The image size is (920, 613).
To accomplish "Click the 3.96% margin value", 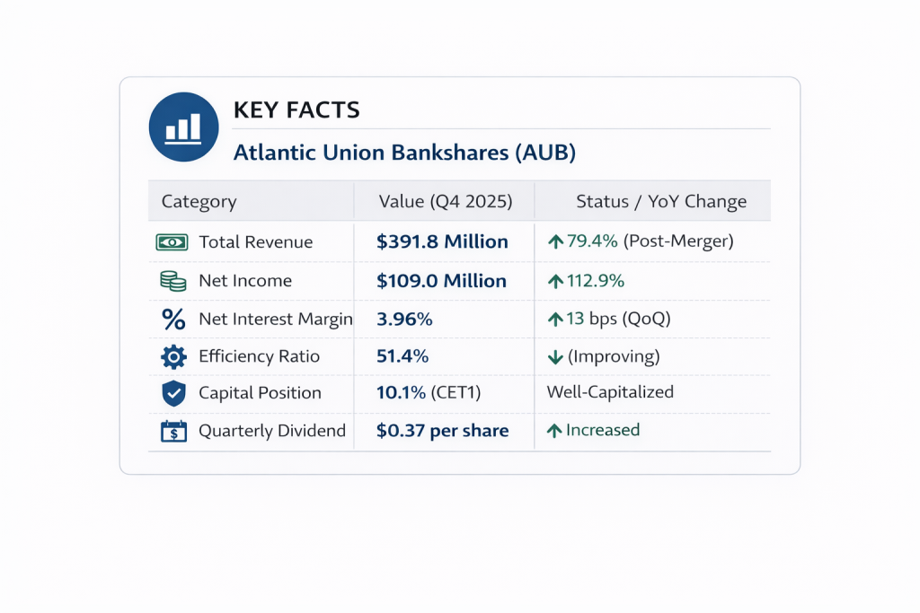I will coord(404,319).
